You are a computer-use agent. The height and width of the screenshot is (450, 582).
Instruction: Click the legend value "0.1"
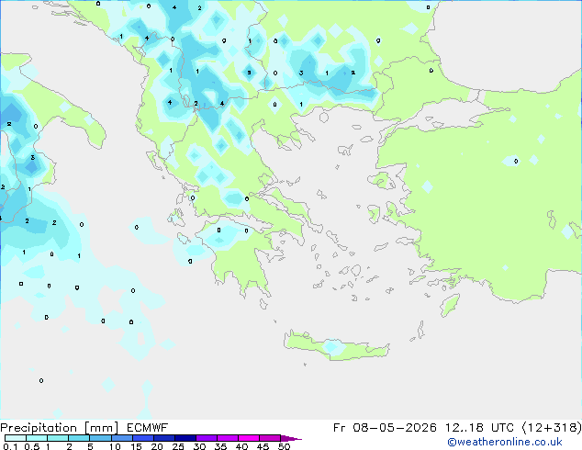tap(10, 446)
